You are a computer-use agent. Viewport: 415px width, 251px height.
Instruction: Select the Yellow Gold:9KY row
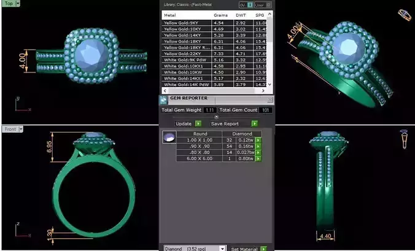point(214,23)
